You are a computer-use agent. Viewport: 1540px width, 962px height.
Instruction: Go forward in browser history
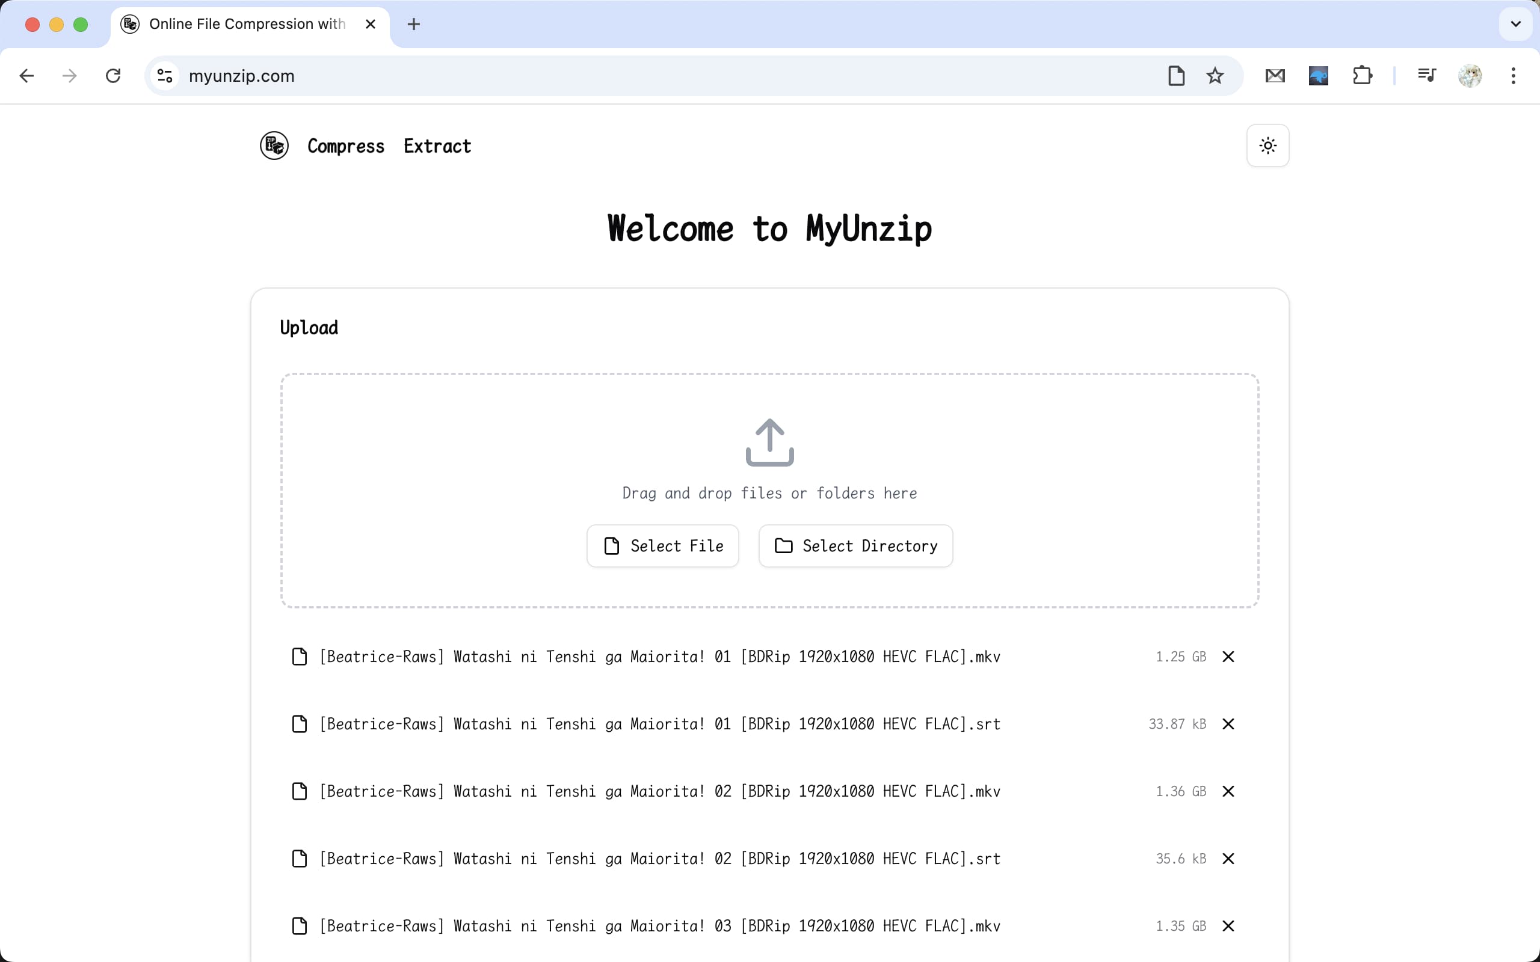pyautogui.click(x=69, y=76)
